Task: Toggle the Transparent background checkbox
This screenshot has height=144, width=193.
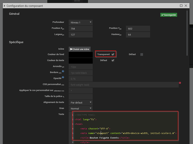Action: [113, 54]
